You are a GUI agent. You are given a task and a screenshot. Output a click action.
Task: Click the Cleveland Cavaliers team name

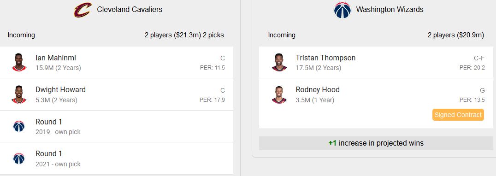pos(130,10)
